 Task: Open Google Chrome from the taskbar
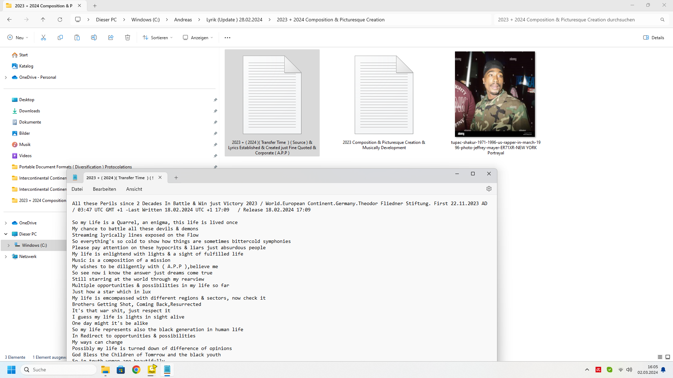pos(136,370)
